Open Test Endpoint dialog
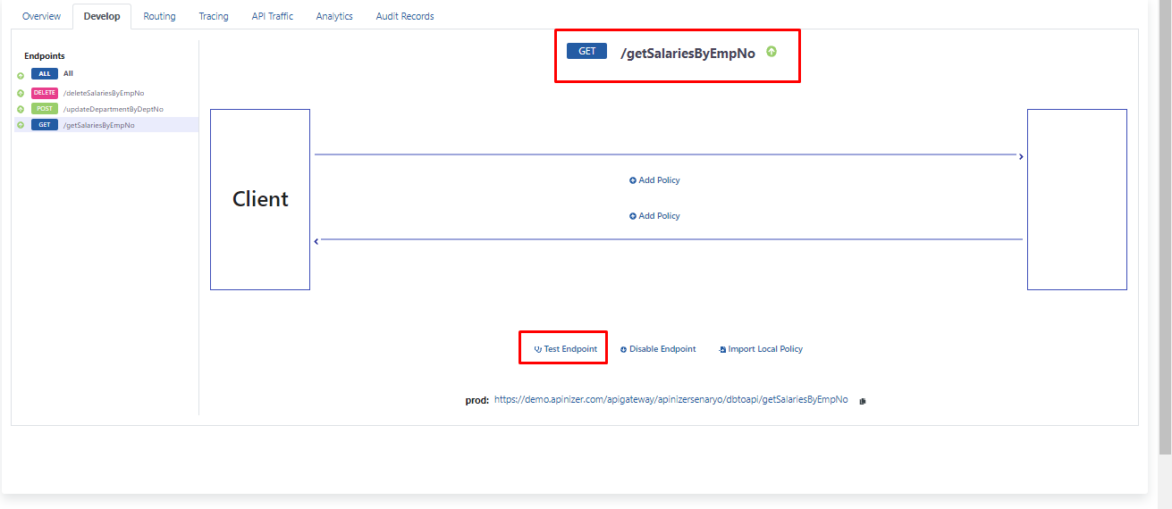 tap(565, 349)
